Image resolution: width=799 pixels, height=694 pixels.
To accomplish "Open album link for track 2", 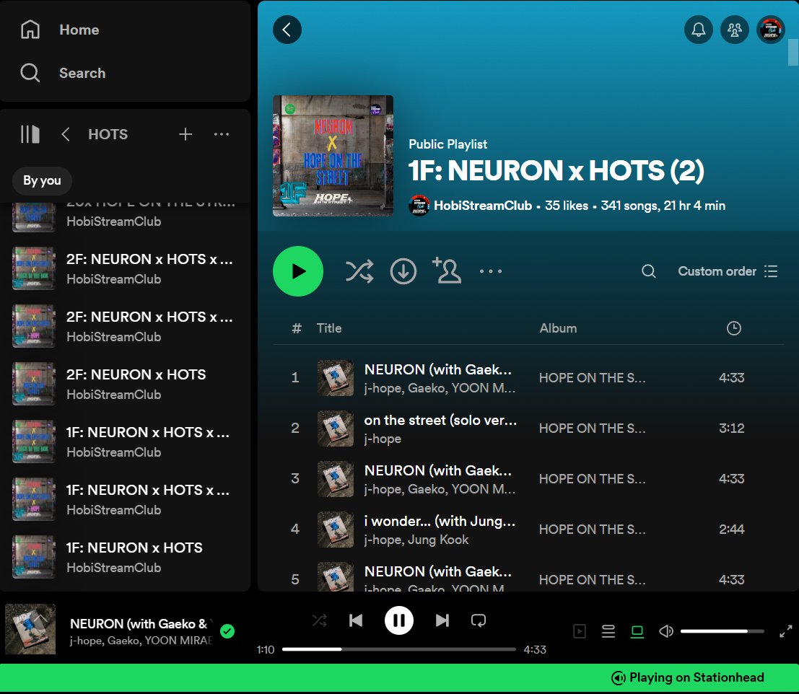I will pyautogui.click(x=592, y=429).
